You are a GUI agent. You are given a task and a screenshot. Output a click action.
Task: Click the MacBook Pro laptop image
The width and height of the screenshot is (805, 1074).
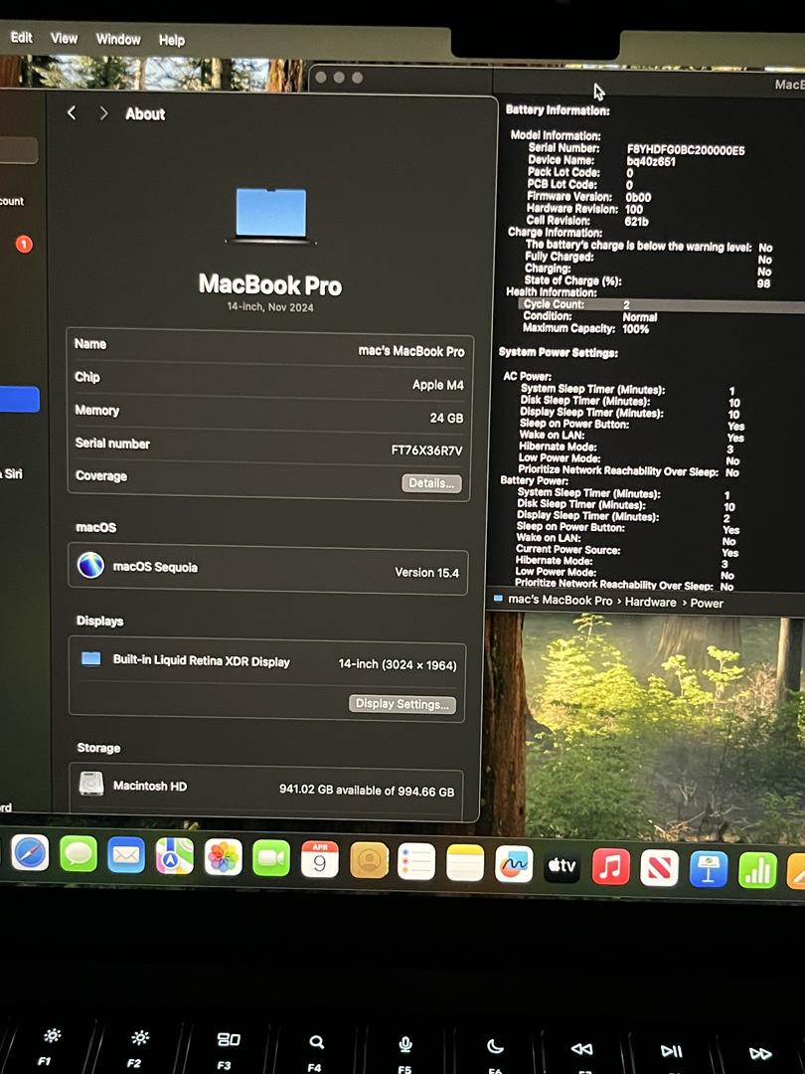(271, 216)
